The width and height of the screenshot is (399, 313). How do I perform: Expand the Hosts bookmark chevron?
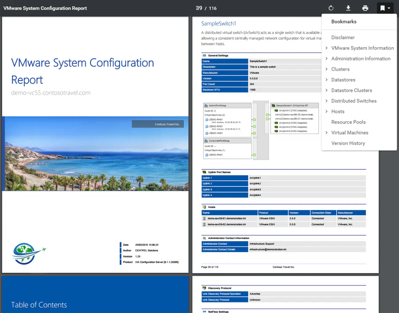pyautogui.click(x=327, y=112)
